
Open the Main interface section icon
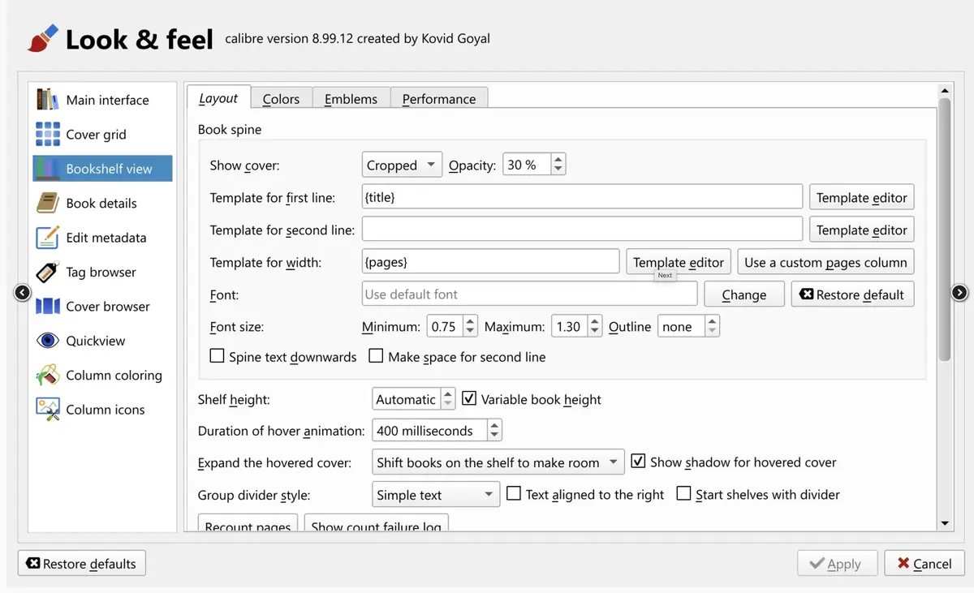(x=48, y=100)
